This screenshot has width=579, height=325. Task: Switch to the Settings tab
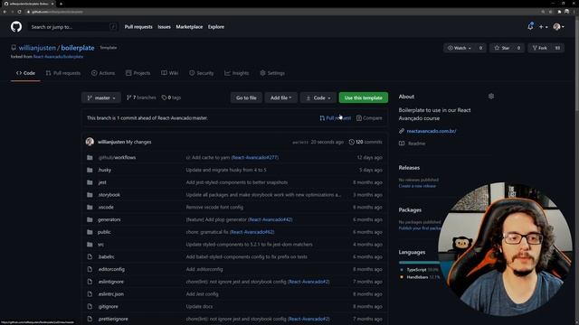(272, 73)
